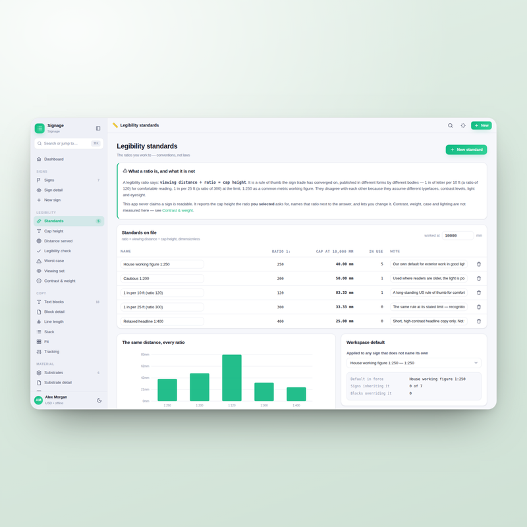Open Cap height page

(x=69, y=231)
